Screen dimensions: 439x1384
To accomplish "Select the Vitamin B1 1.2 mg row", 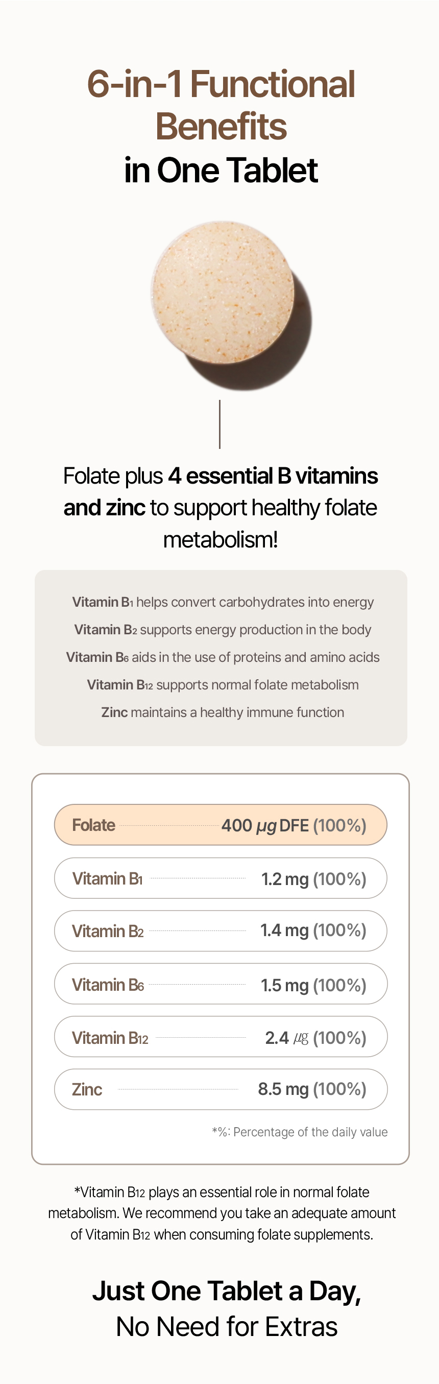I will tap(221, 878).
